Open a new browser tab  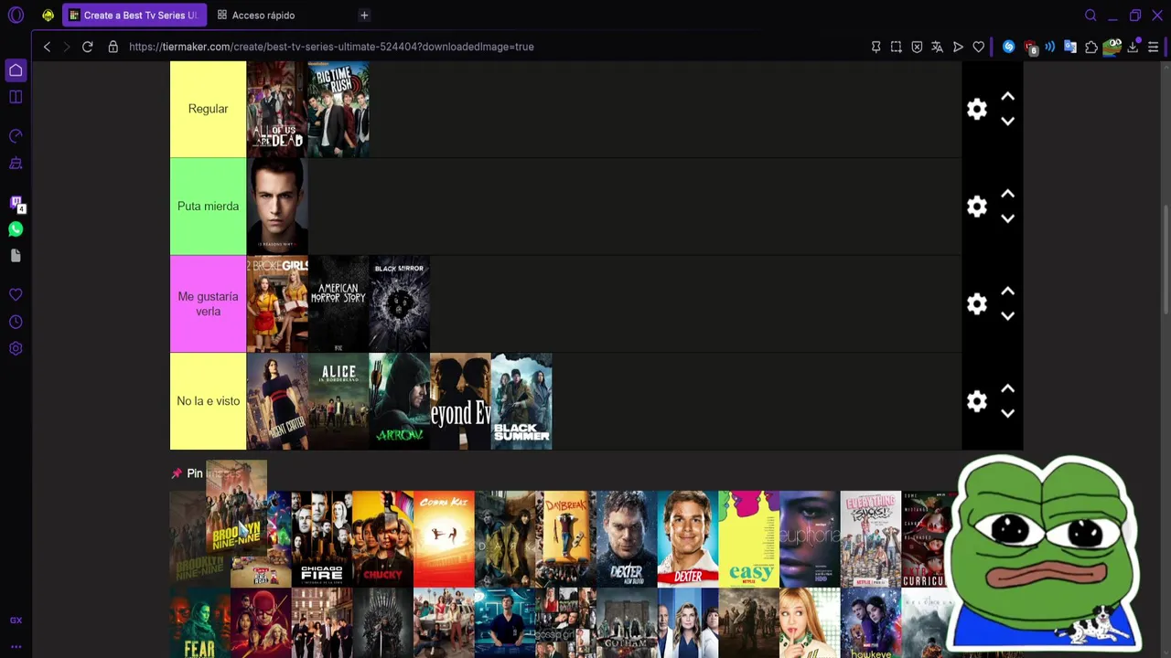[364, 16]
